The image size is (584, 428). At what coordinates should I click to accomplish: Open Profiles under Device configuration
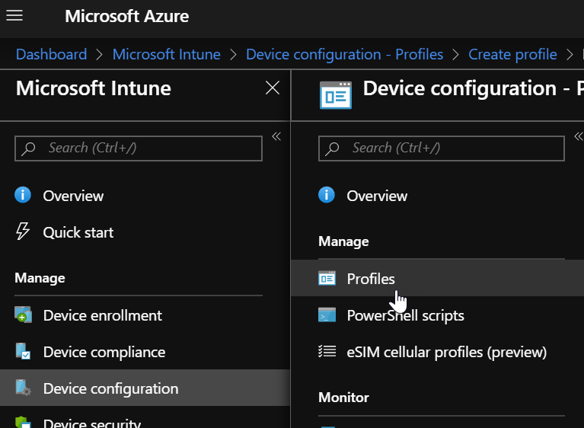click(371, 279)
